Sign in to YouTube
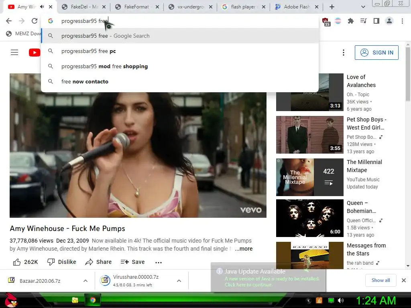 click(x=376, y=53)
